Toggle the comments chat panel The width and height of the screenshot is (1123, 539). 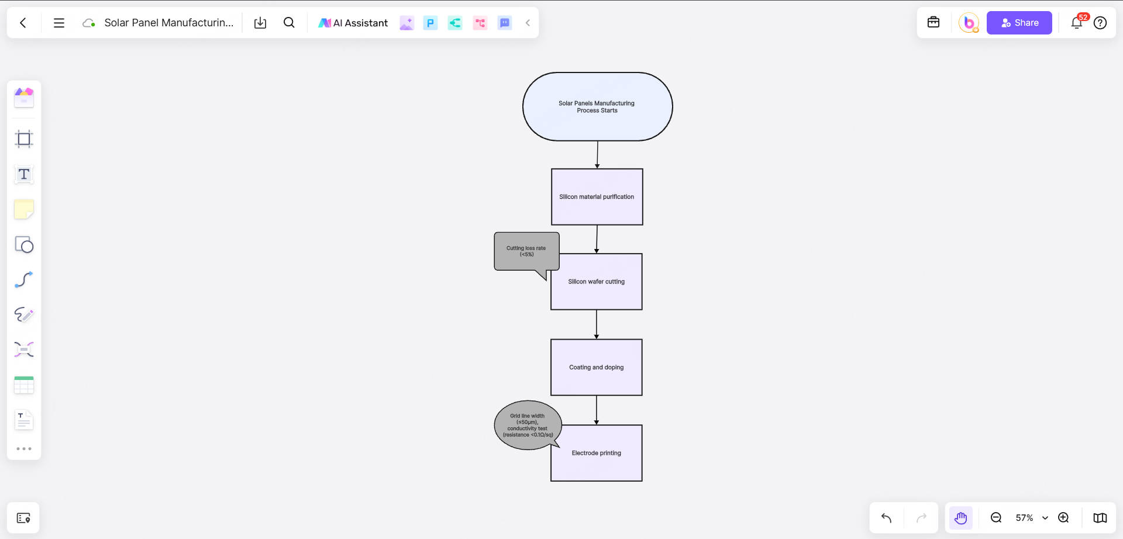pos(504,23)
